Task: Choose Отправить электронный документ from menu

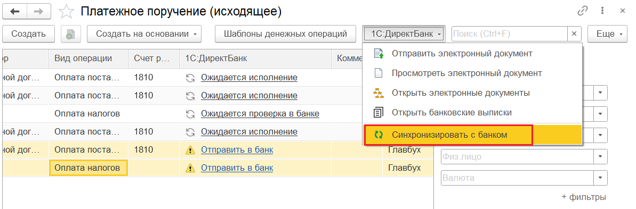Action: click(472, 53)
